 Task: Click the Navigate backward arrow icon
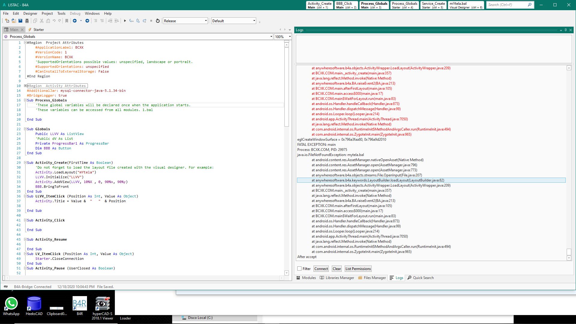point(75,21)
